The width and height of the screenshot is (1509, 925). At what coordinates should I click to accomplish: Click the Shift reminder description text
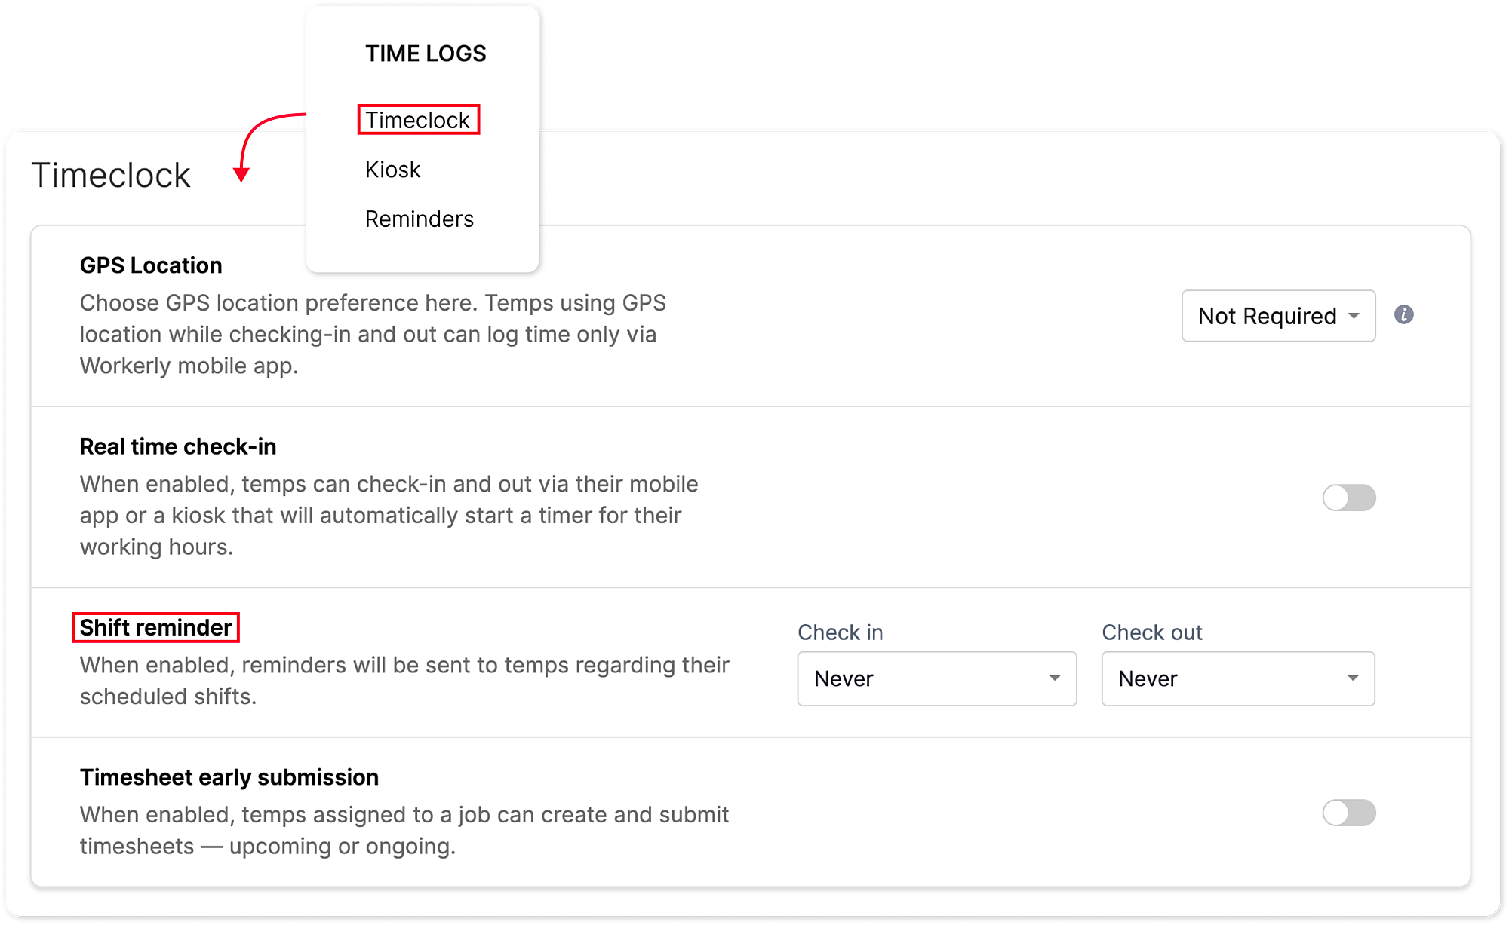coord(404,680)
